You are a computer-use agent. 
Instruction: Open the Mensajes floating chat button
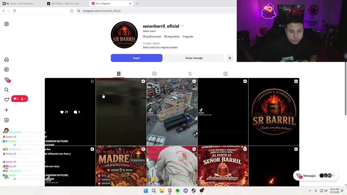click(316, 176)
